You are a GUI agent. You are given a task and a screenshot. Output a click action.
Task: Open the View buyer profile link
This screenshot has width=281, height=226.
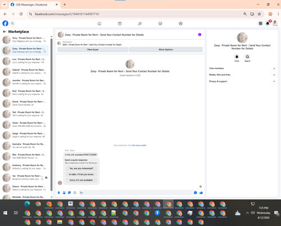139,145
